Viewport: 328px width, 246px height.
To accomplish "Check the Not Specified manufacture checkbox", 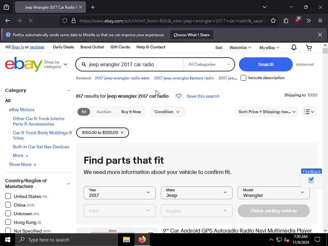I will click(x=8, y=231).
